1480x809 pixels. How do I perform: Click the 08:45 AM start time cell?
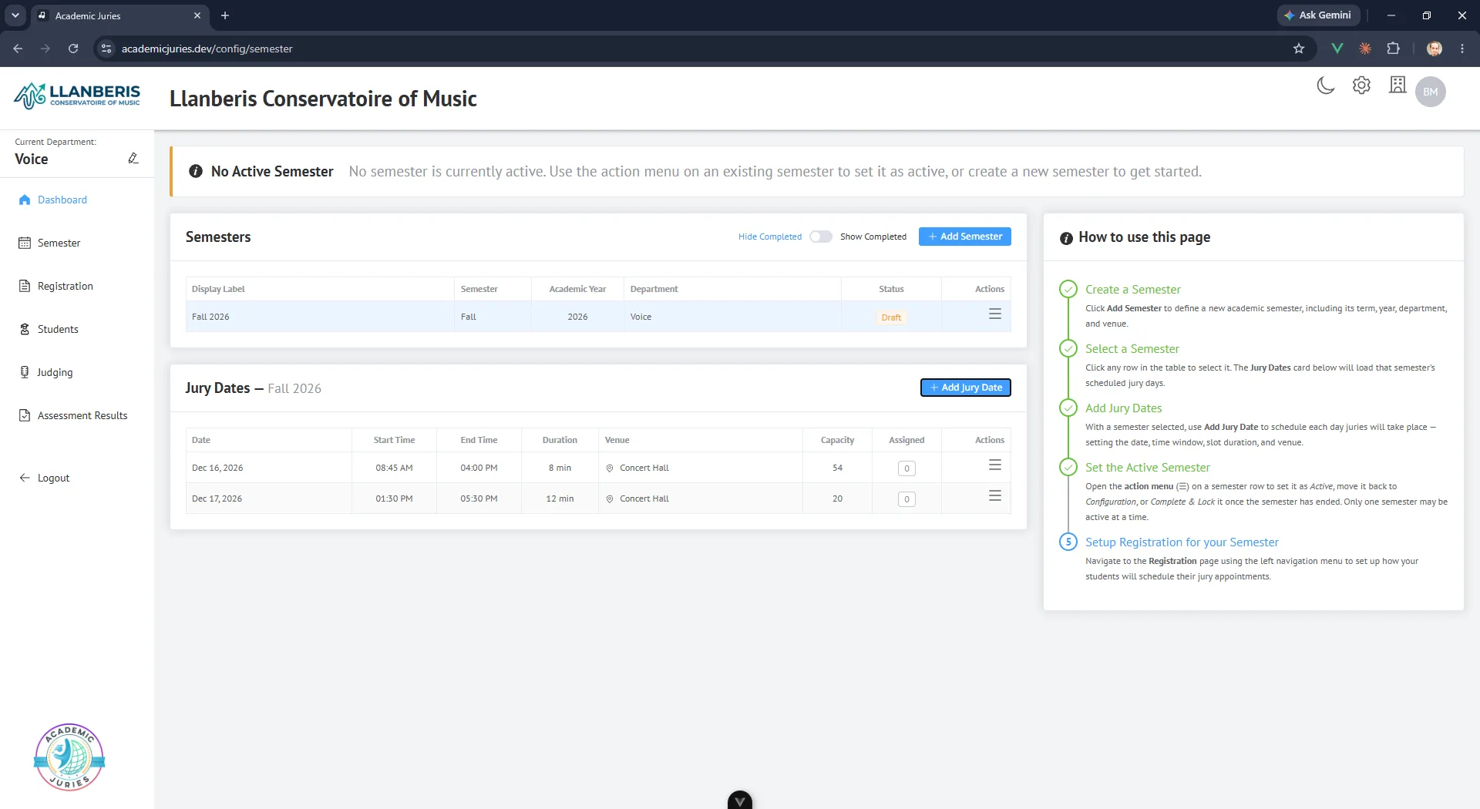point(394,468)
